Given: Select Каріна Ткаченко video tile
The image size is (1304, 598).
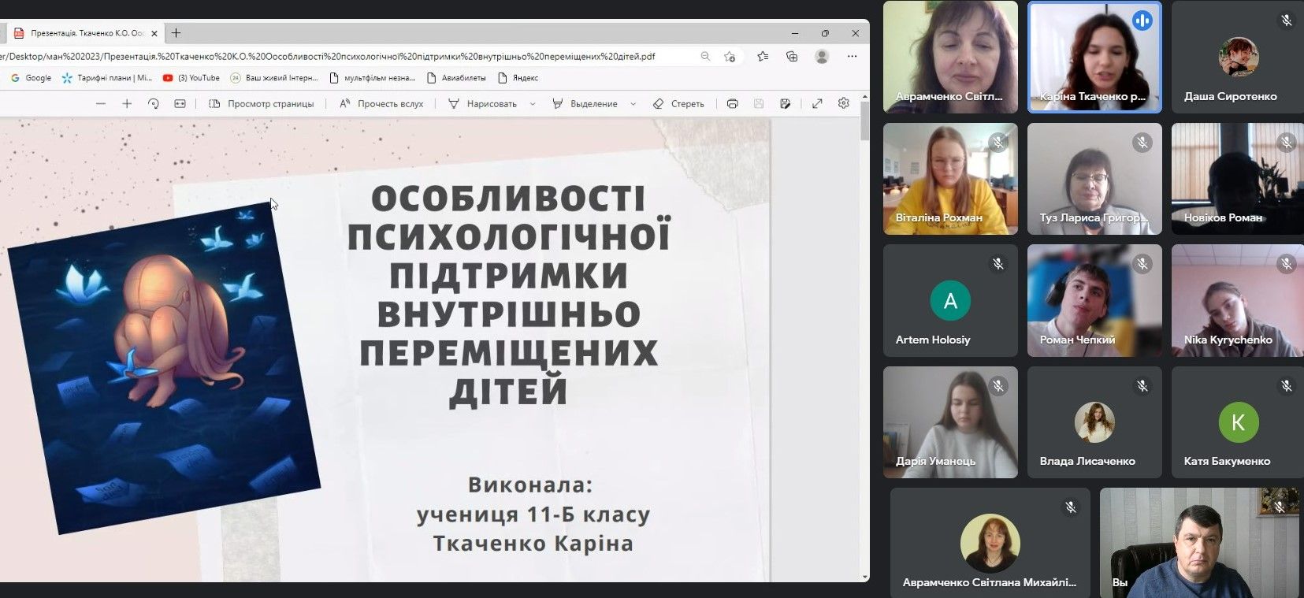Looking at the screenshot, I should 1094,57.
